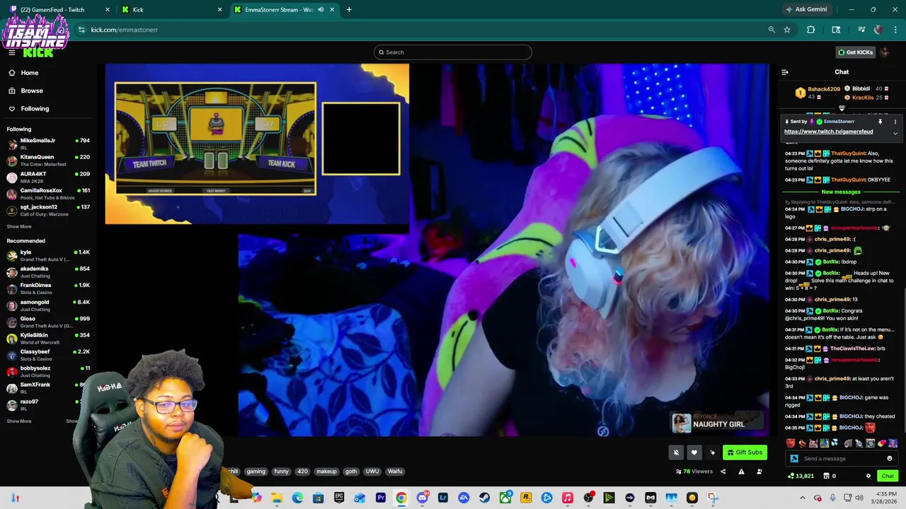This screenshot has width=906, height=509.
Task: Select the gaming stream tag
Action: (256, 472)
